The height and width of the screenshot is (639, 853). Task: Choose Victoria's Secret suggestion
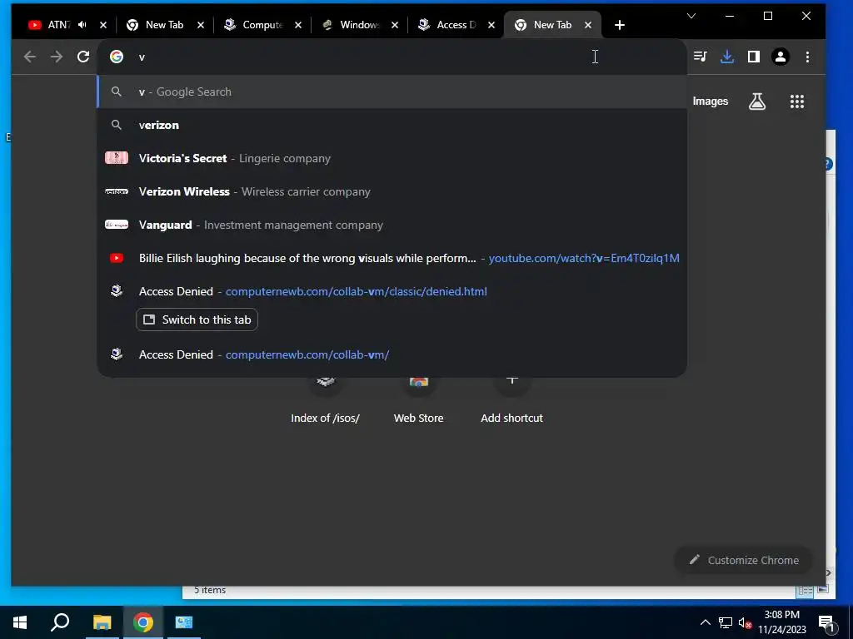coord(392,158)
